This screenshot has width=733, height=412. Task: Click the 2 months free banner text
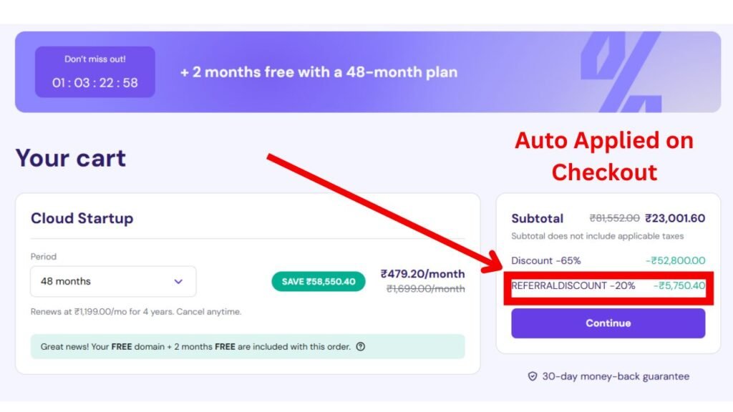pyautogui.click(x=319, y=72)
